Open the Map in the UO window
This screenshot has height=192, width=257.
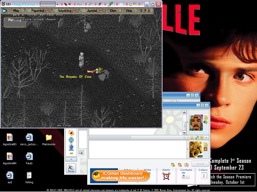coord(16,10)
